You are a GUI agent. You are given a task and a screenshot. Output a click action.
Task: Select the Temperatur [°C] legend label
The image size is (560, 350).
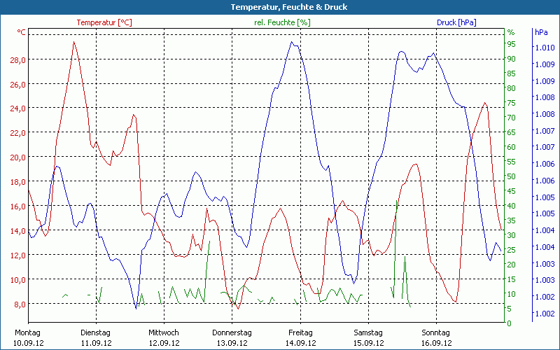pos(104,22)
